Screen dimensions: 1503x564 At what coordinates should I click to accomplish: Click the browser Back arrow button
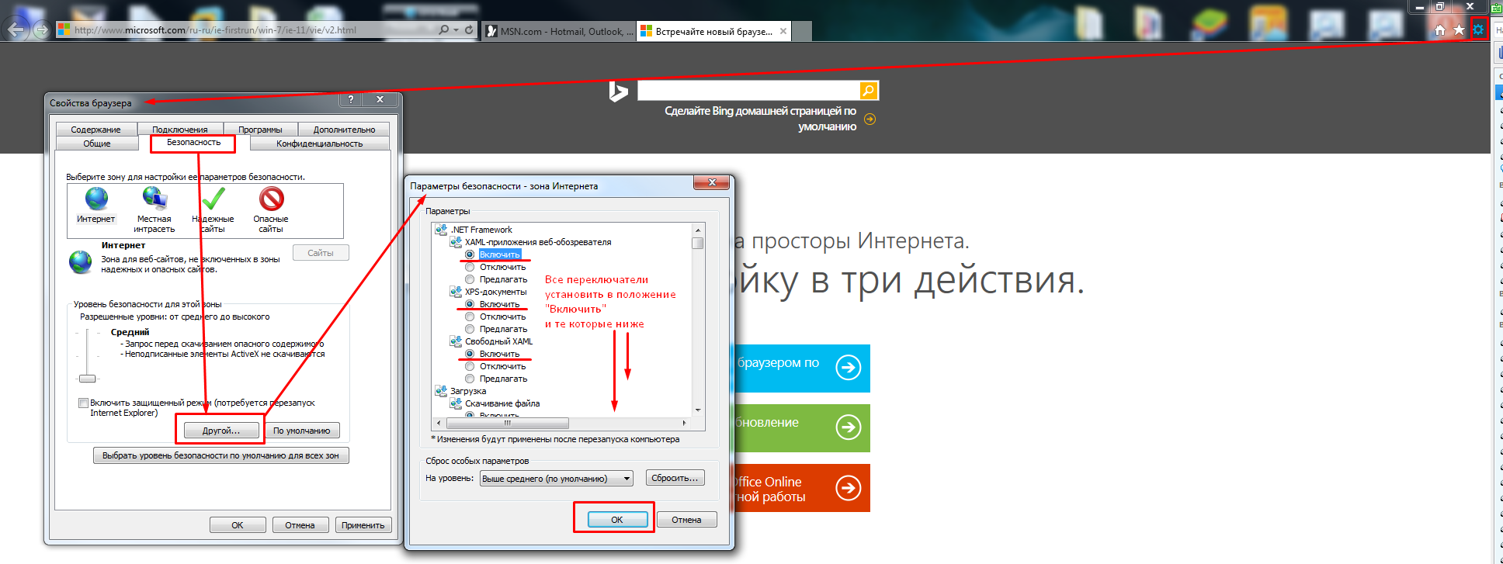(17, 29)
